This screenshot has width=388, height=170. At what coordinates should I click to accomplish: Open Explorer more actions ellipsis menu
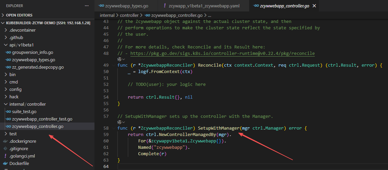(x=87, y=6)
